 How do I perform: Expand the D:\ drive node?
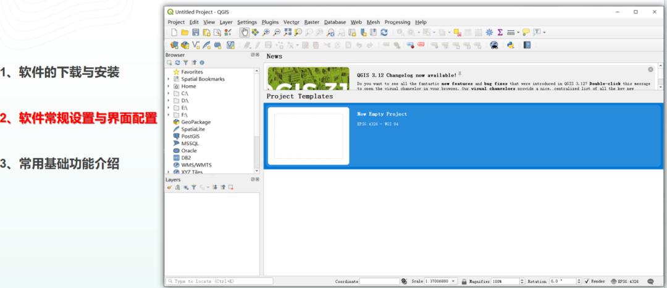(169, 101)
